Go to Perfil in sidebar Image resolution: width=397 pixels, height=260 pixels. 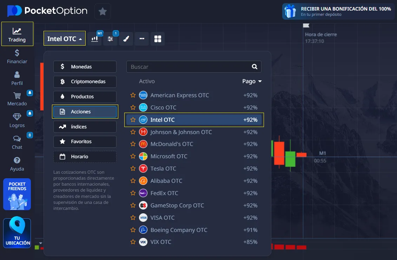pos(17,79)
